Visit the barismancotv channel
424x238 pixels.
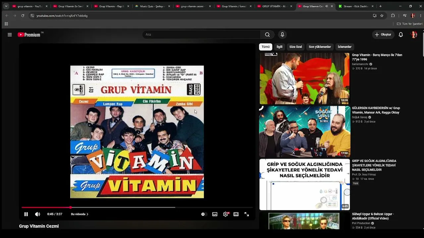click(x=360, y=64)
